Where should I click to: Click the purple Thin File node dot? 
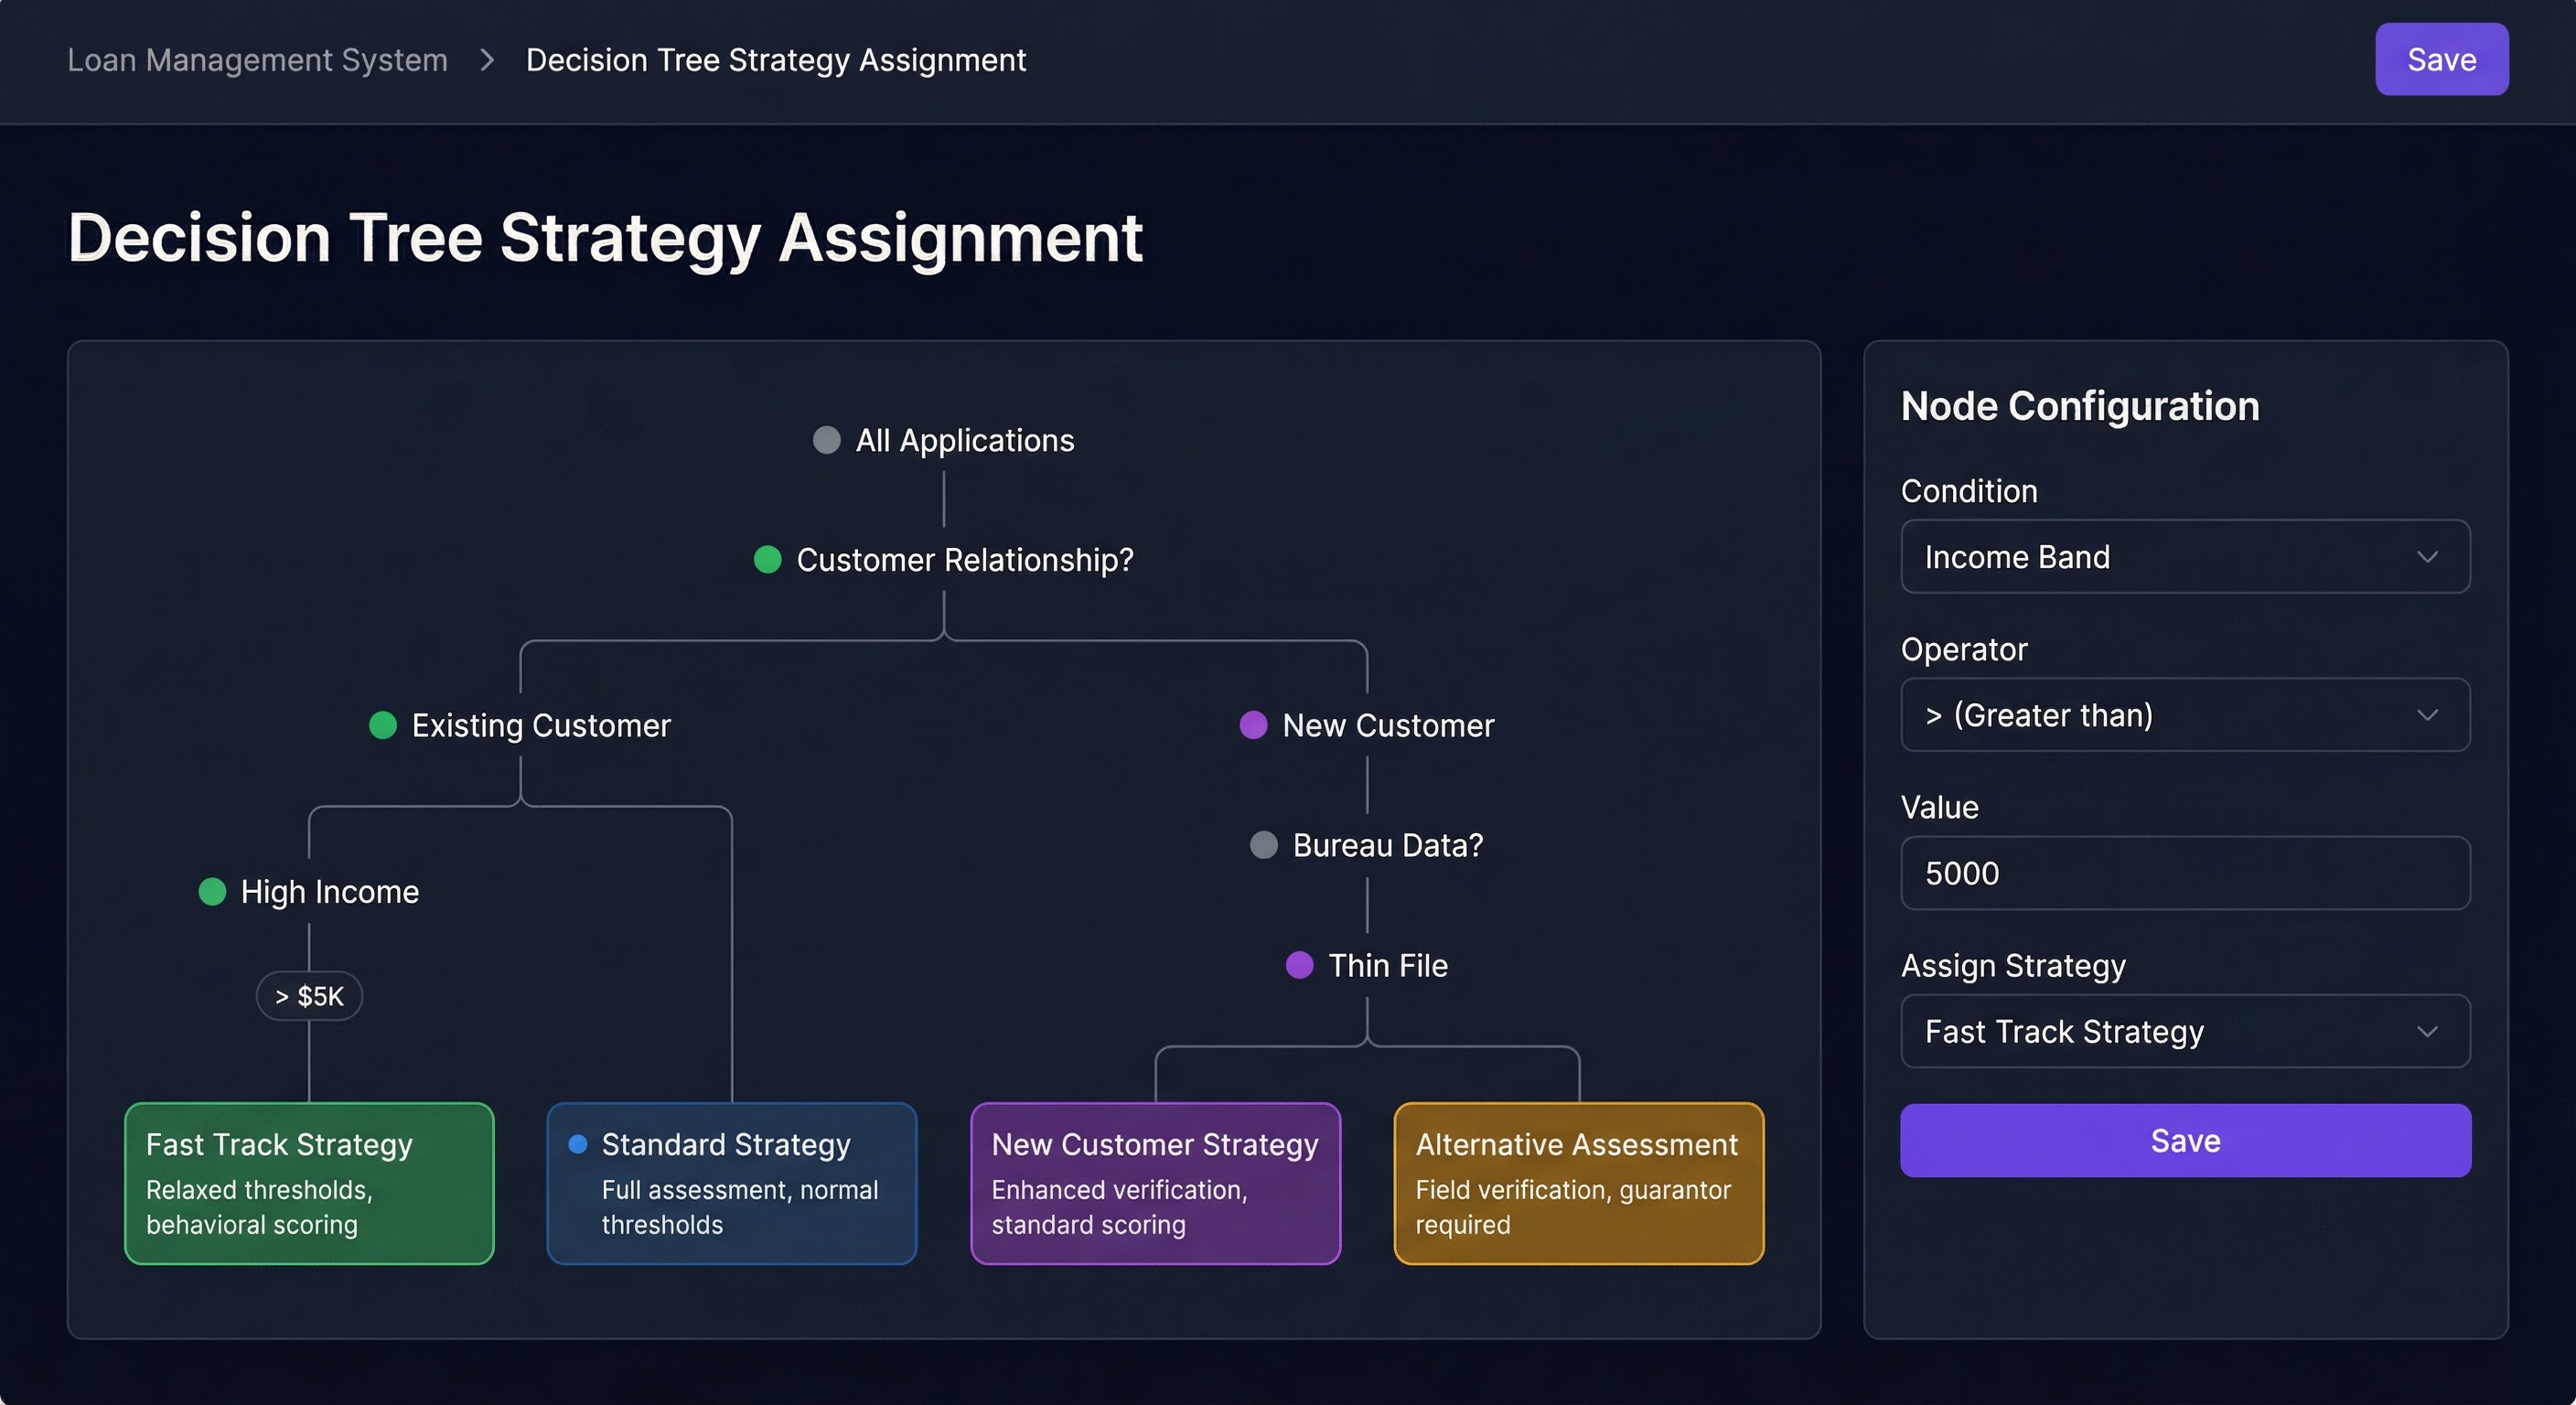pyautogui.click(x=1300, y=965)
